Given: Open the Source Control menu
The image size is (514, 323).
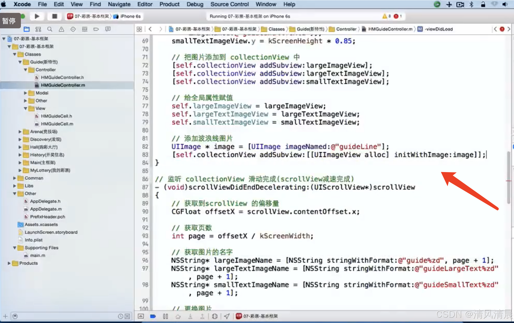Looking at the screenshot, I should tap(229, 4).
